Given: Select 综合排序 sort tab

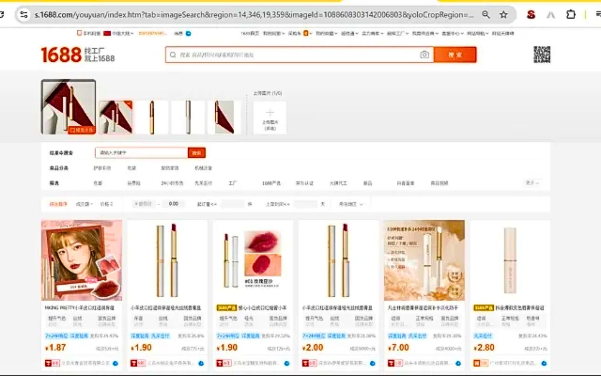Looking at the screenshot, I should pyautogui.click(x=58, y=204).
